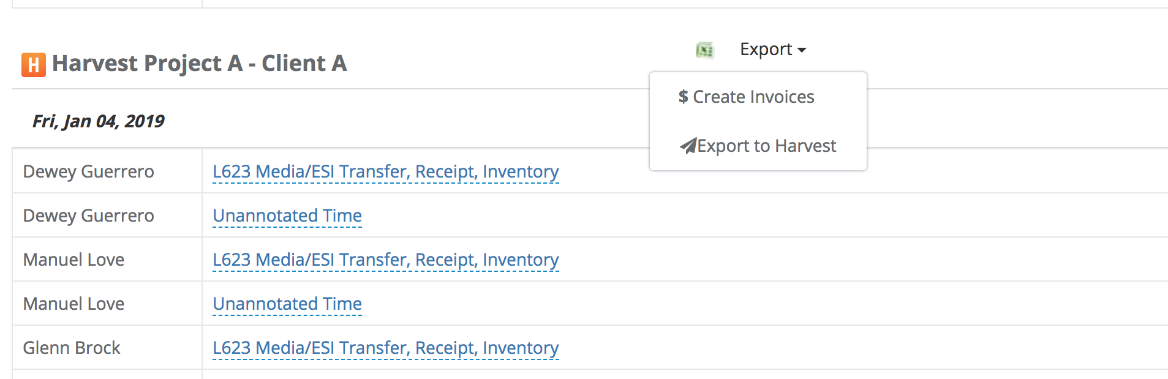1168x379 pixels.
Task: Click the Fri, Jan 04, 2019 date header
Action: click(x=98, y=121)
